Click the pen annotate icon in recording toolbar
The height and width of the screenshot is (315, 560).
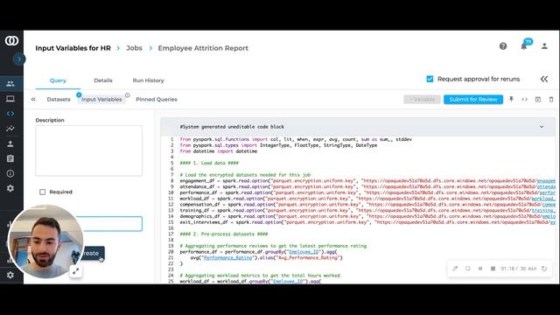pyautogui.click(x=455, y=269)
